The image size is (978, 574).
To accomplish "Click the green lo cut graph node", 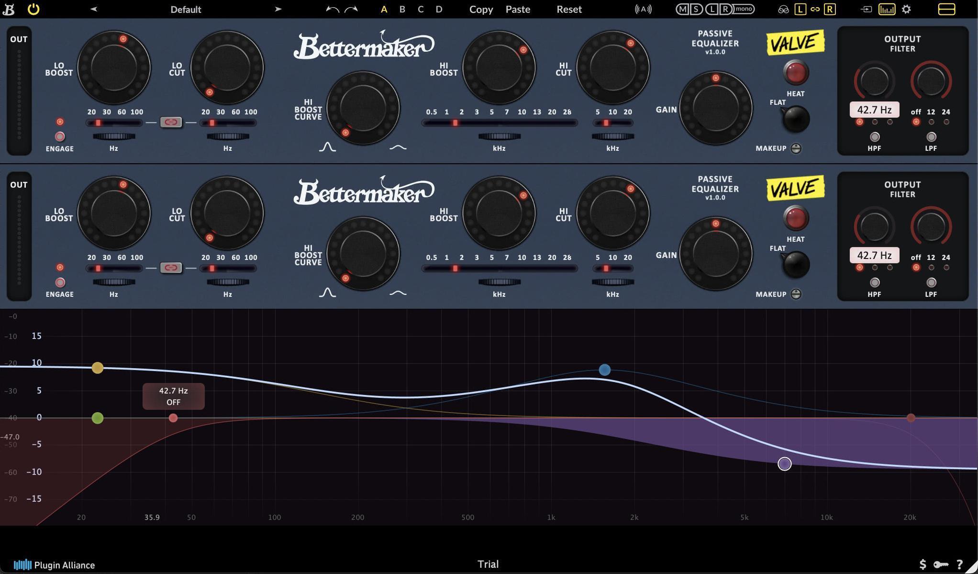I will tap(98, 418).
